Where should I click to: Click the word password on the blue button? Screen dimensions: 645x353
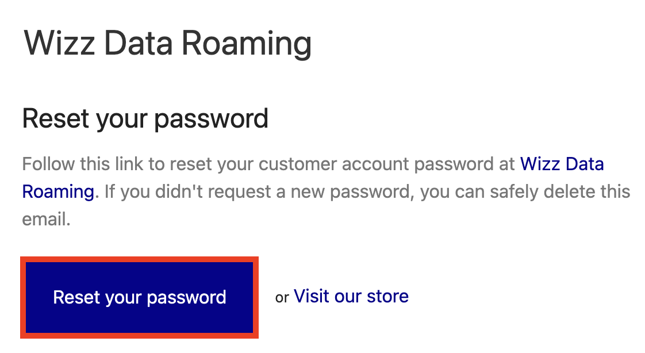point(186,298)
